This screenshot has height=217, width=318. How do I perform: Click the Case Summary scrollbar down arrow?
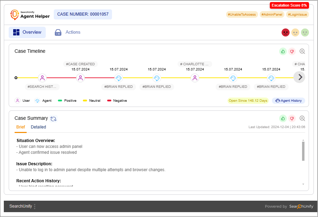303,184
